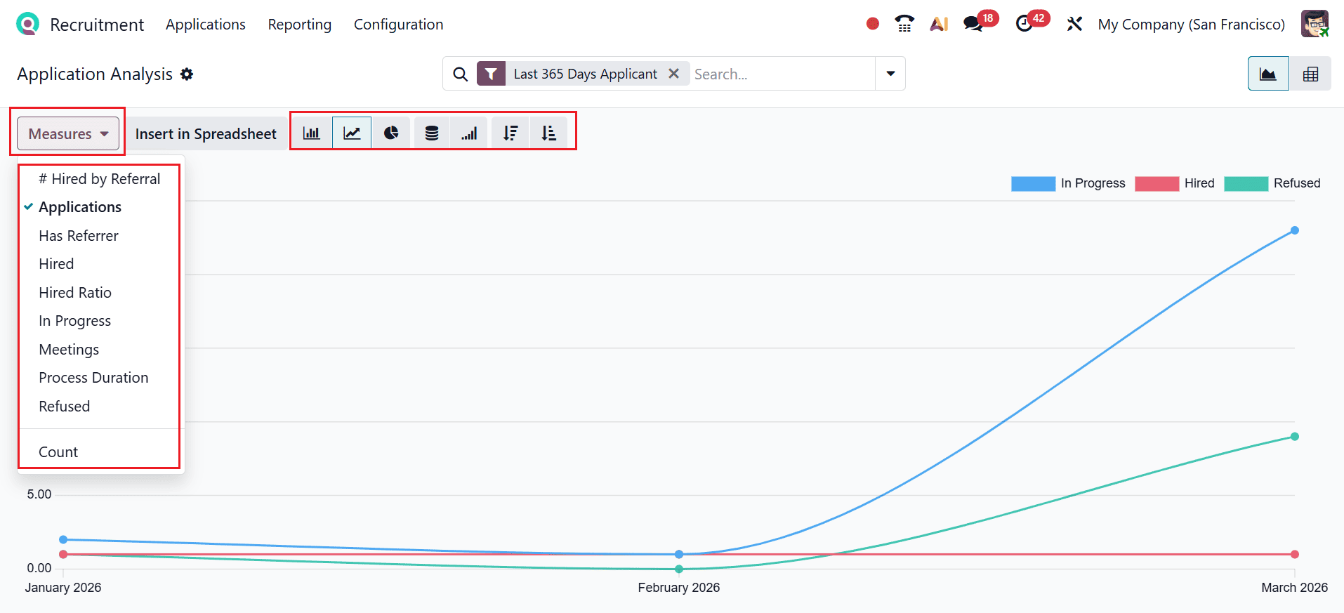The height and width of the screenshot is (613, 1344).
Task: Select the # Hired by Referral measure
Action: (100, 178)
